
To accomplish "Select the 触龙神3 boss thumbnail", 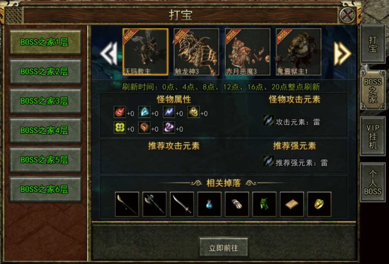I will point(196,52).
